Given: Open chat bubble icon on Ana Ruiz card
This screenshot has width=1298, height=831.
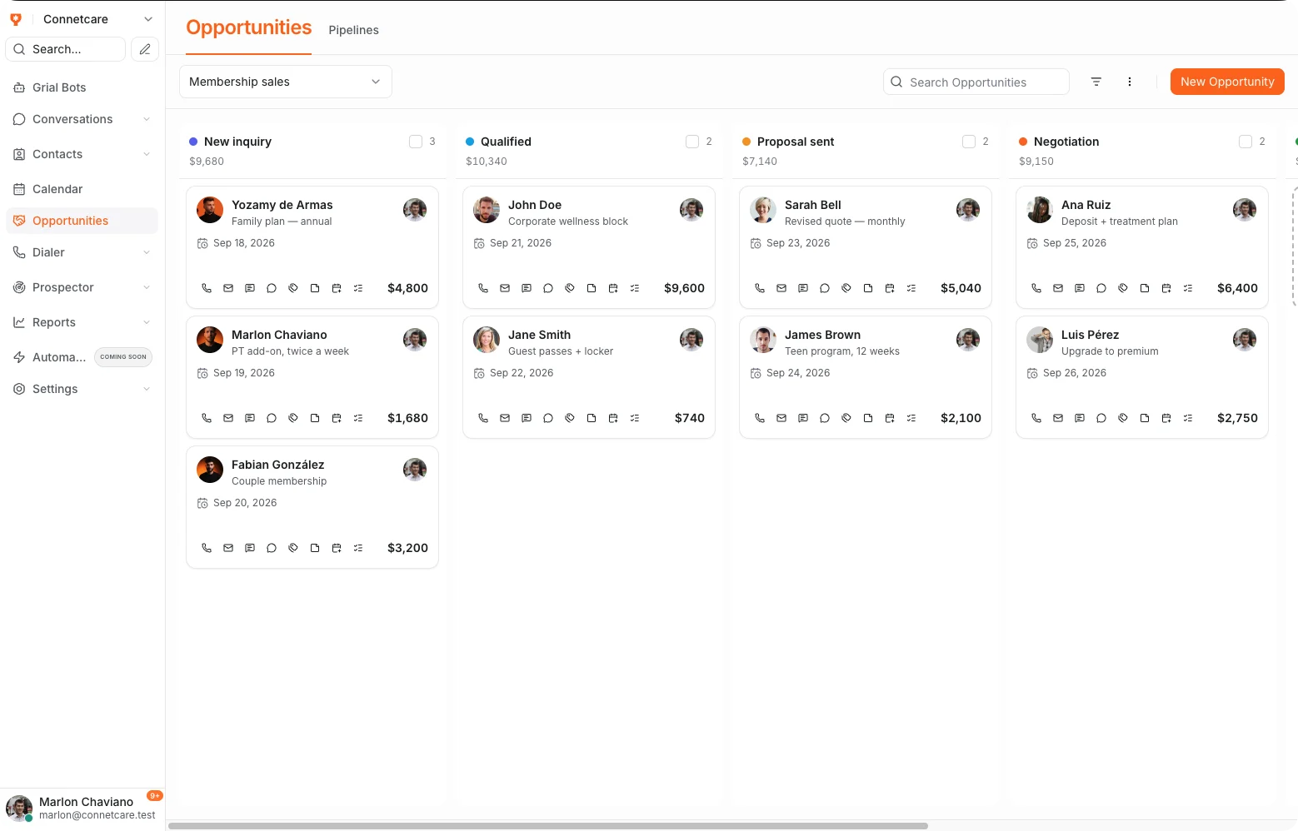Looking at the screenshot, I should [x=1101, y=288].
